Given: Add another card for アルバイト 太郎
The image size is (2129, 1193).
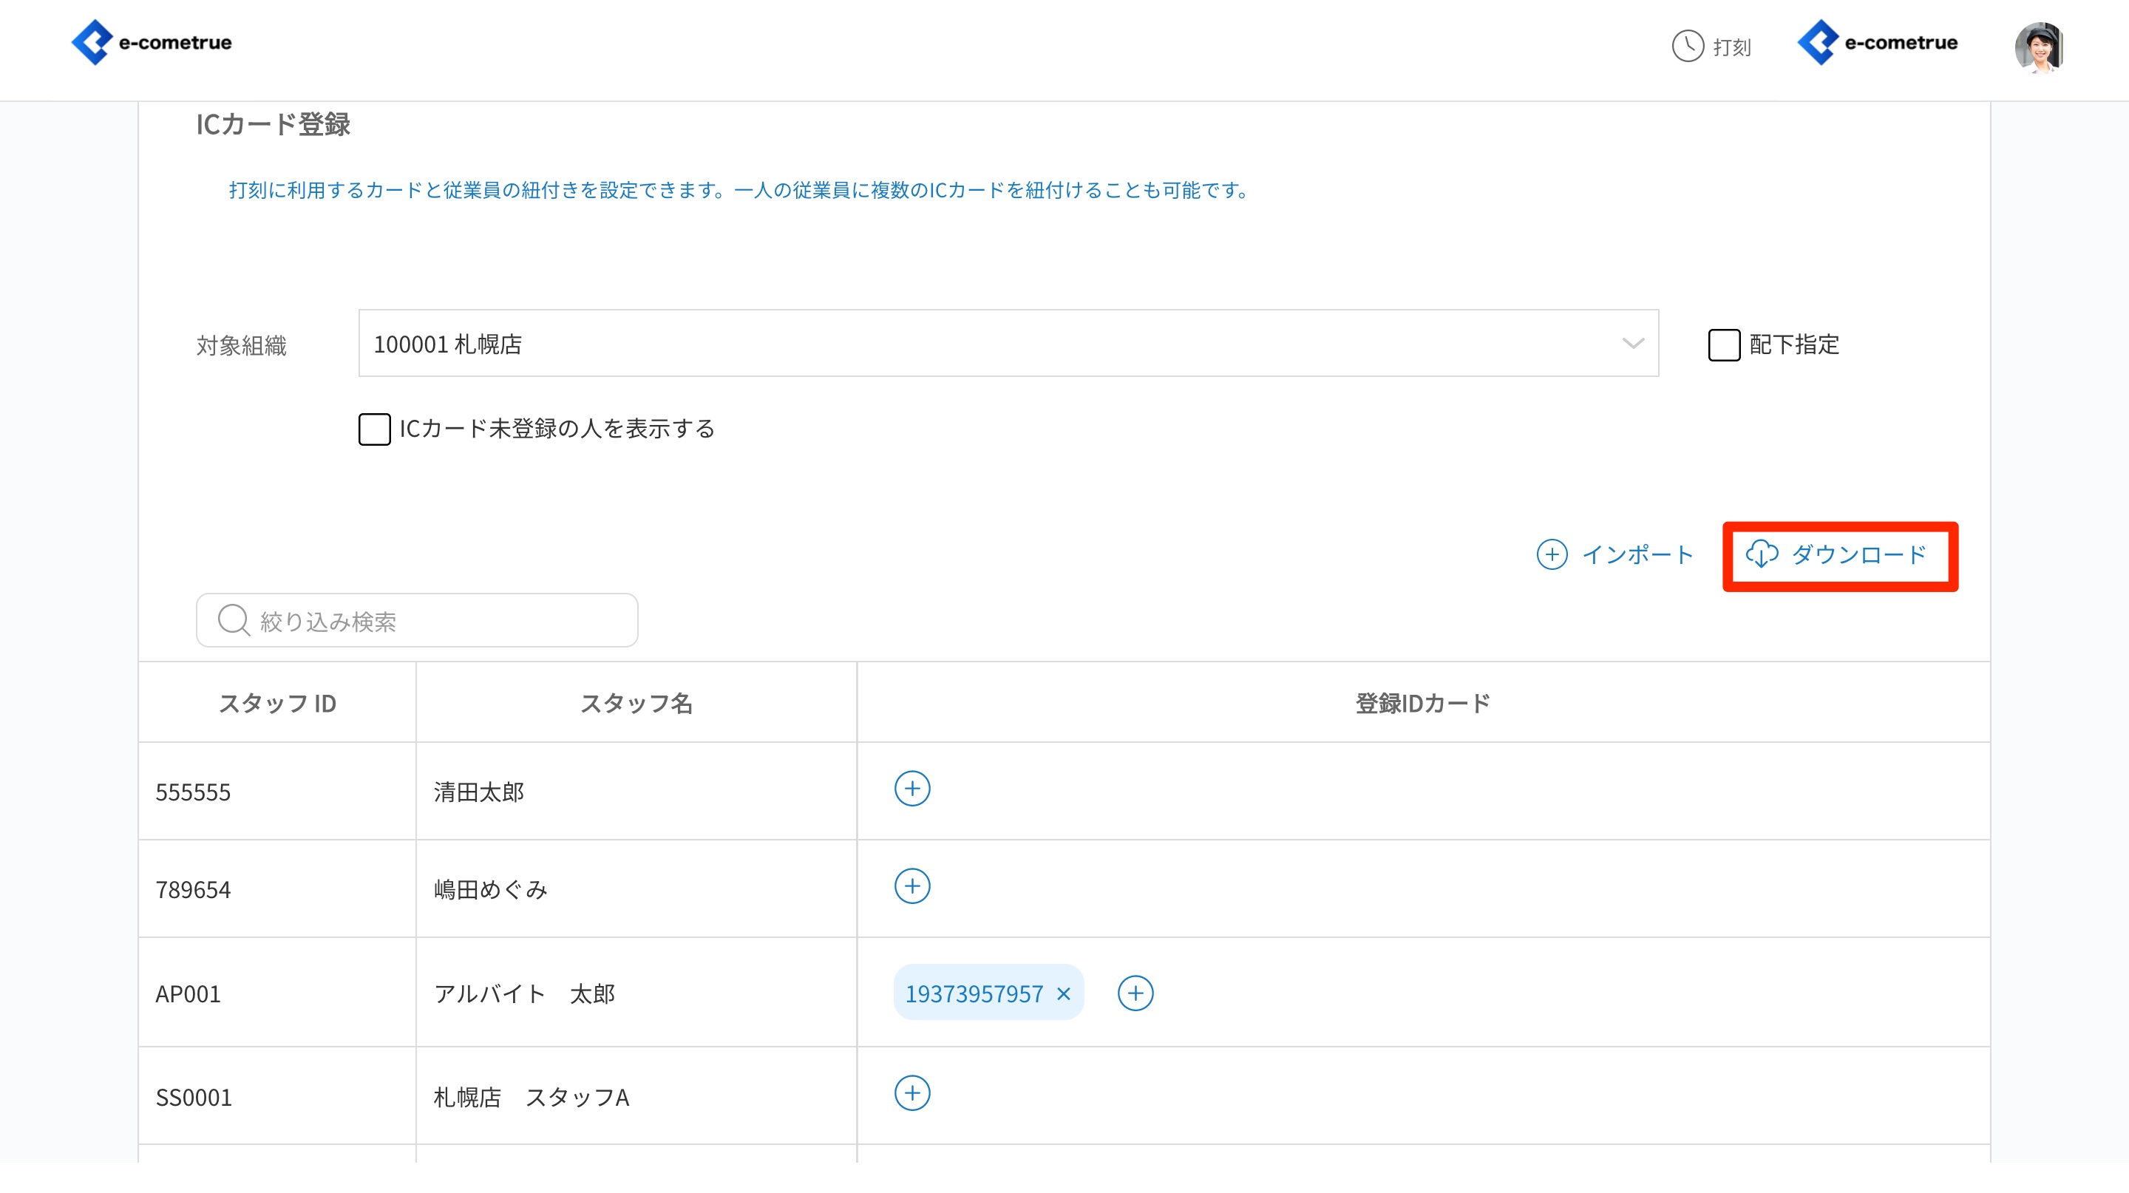Looking at the screenshot, I should 1135,993.
